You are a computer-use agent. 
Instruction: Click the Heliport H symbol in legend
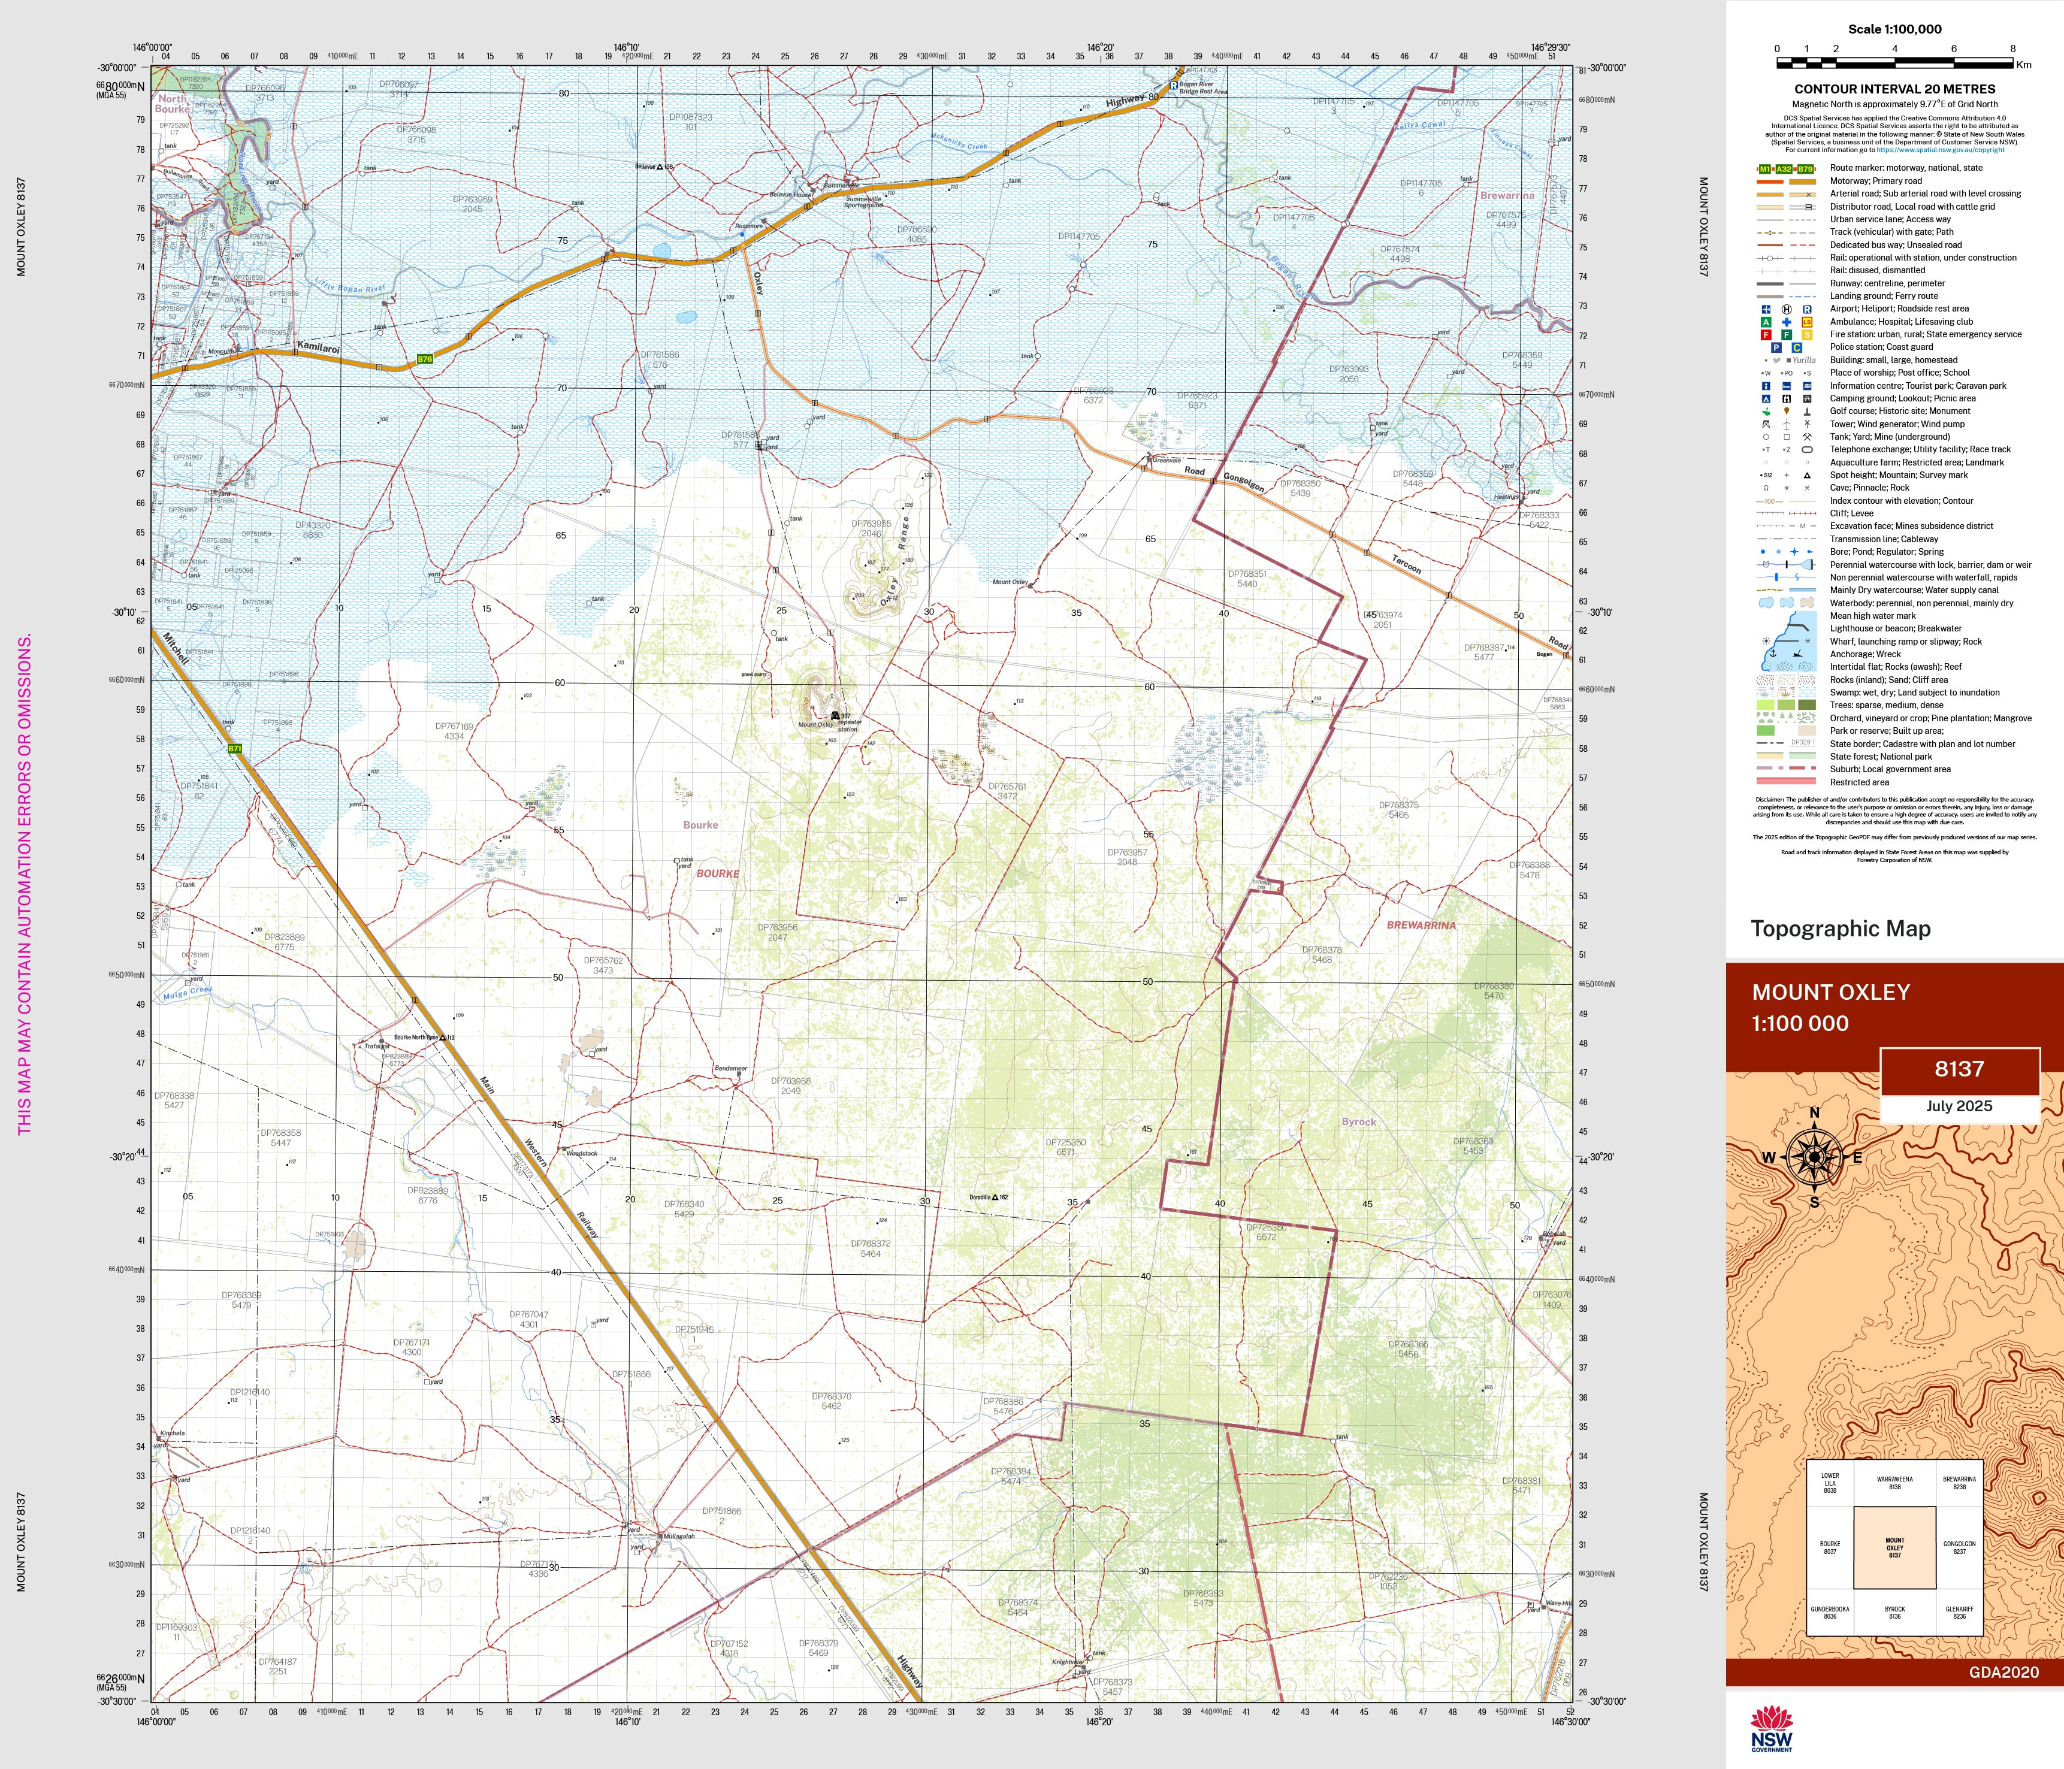[1787, 310]
